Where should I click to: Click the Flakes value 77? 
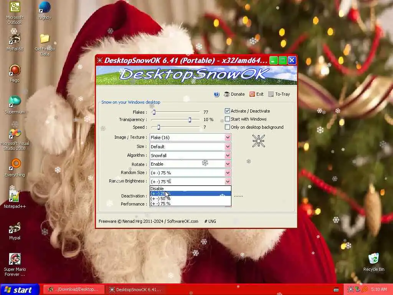(x=206, y=112)
